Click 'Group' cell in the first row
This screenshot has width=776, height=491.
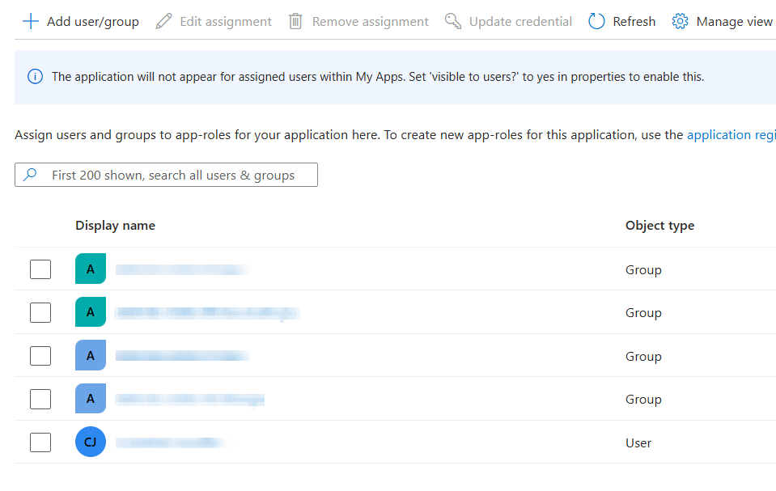point(643,269)
